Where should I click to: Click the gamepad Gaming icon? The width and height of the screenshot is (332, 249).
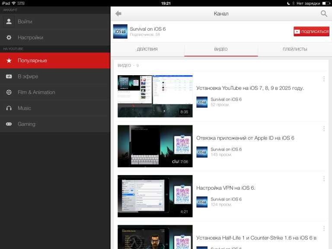point(9,124)
